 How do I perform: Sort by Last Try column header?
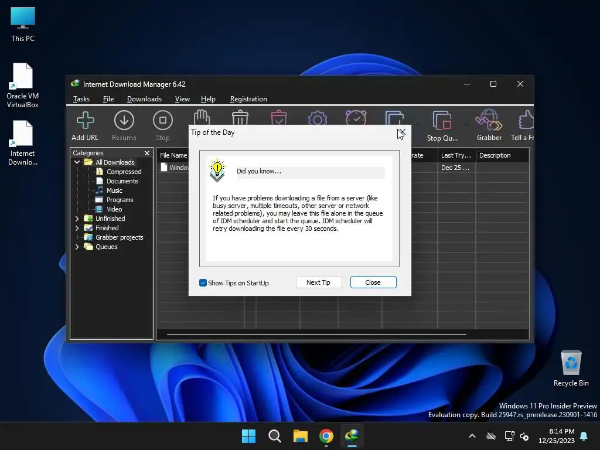pyautogui.click(x=456, y=155)
